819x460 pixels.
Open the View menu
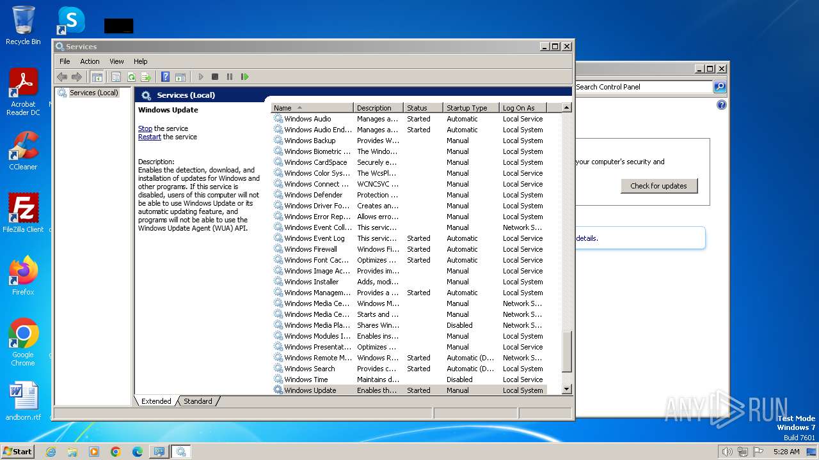(116, 61)
